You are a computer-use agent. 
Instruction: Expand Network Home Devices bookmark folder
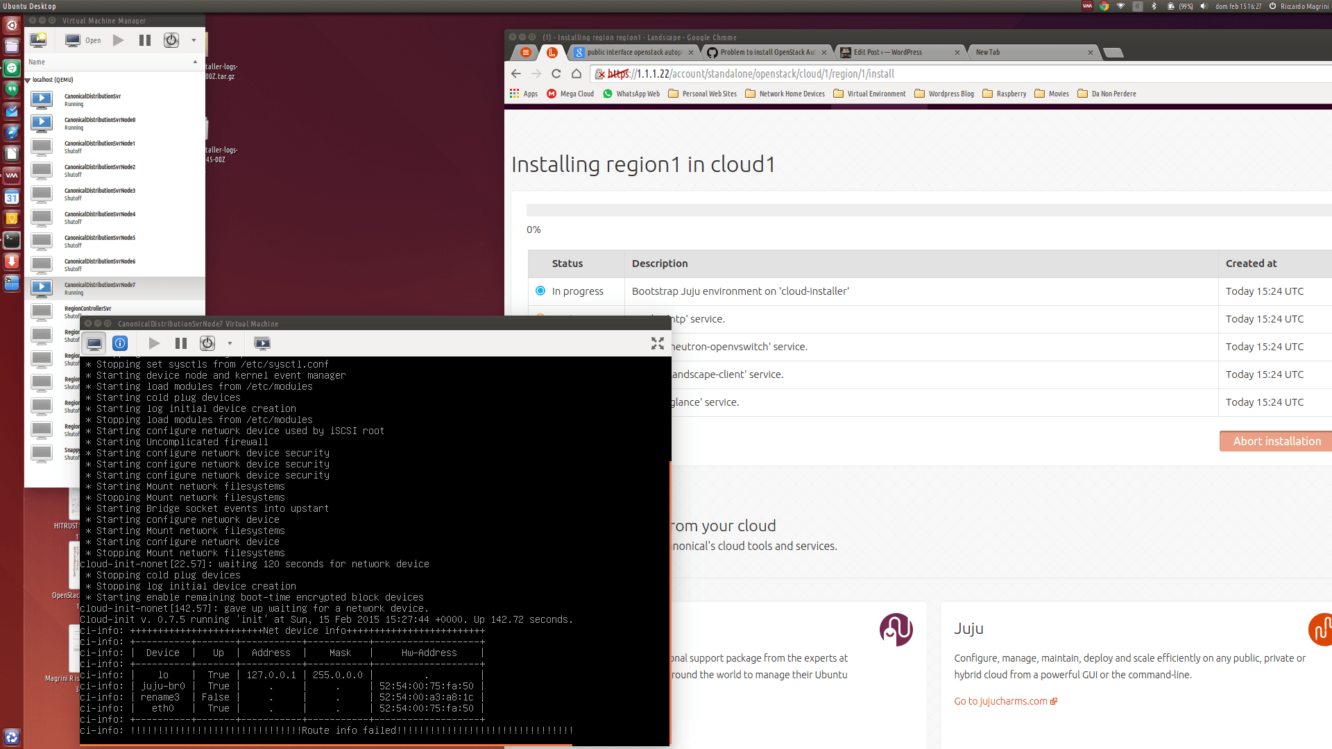click(x=785, y=94)
